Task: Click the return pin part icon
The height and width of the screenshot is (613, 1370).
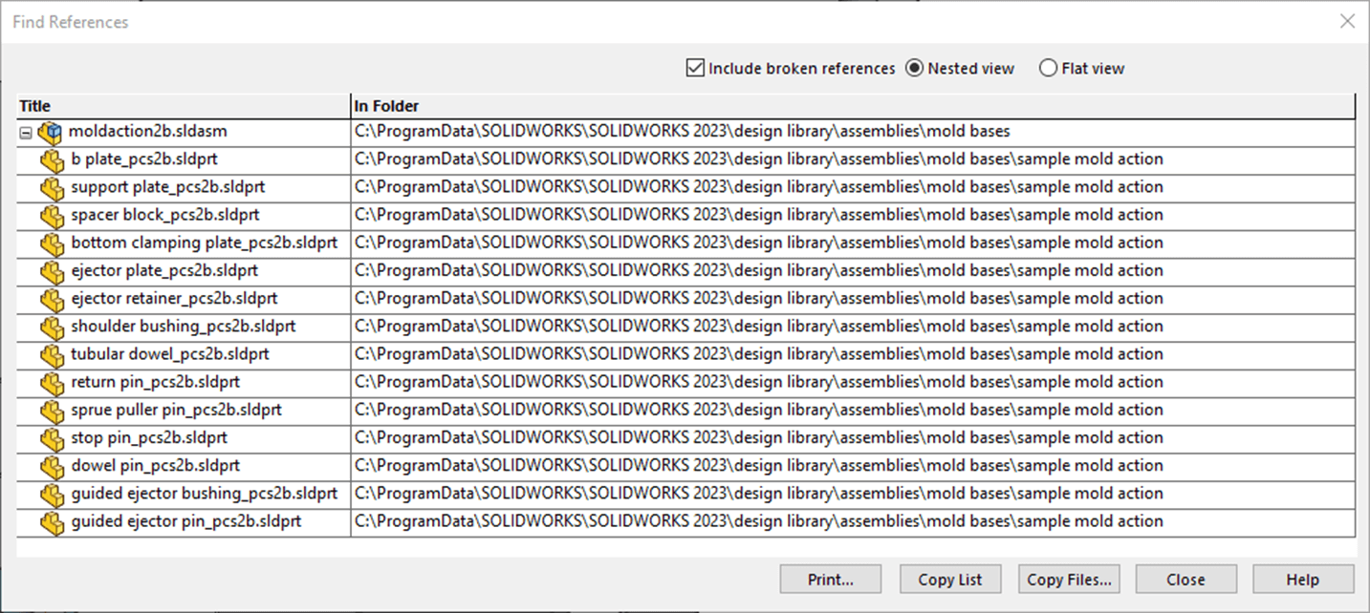Action: tap(53, 383)
